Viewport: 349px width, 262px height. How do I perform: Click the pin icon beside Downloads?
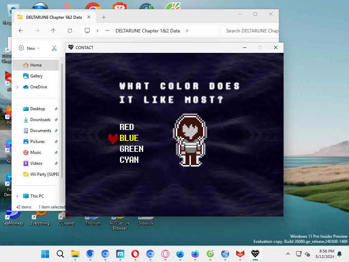56,120
